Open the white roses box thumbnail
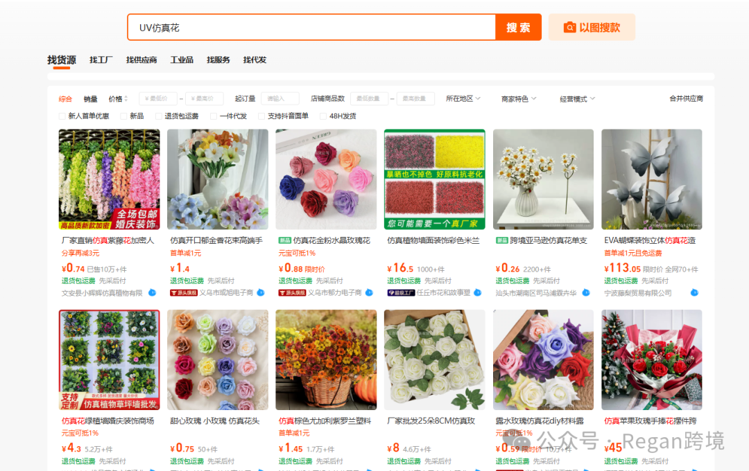Screen dimensions: 749x471 pos(435,359)
